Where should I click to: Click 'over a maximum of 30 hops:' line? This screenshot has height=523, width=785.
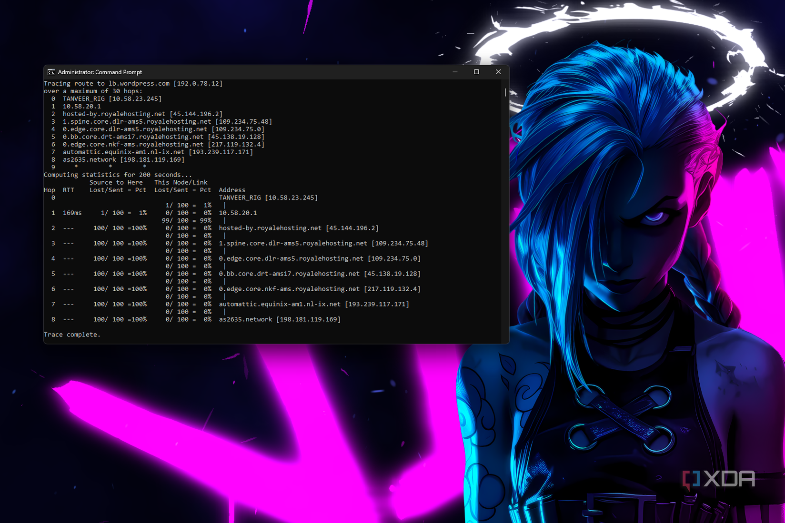pos(93,91)
